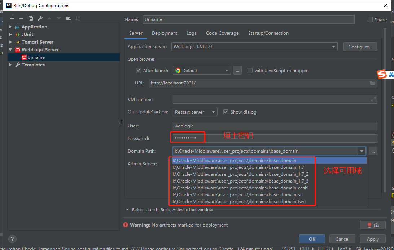394x250 pixels.
Task: Open the Default browser dropdown
Action: 202,71
